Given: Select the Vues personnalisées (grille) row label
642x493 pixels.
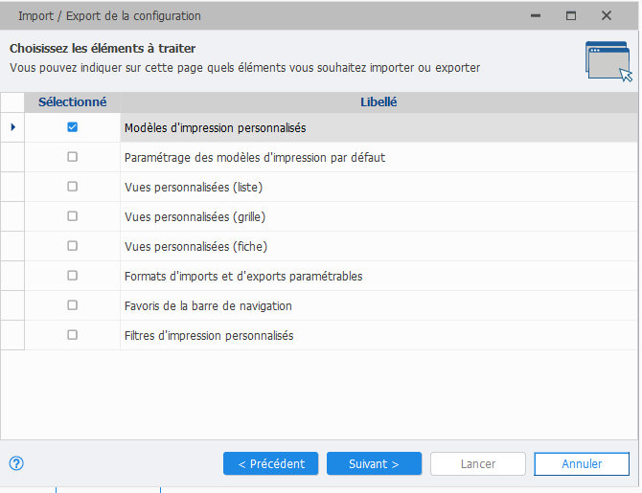Looking at the screenshot, I should (195, 216).
